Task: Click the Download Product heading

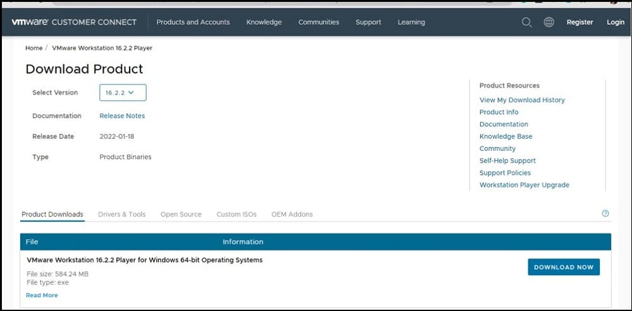Action: [84, 69]
